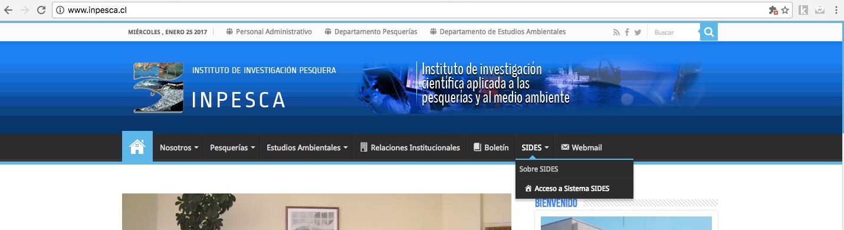
Task: Click into the Buscar search field
Action: (674, 32)
